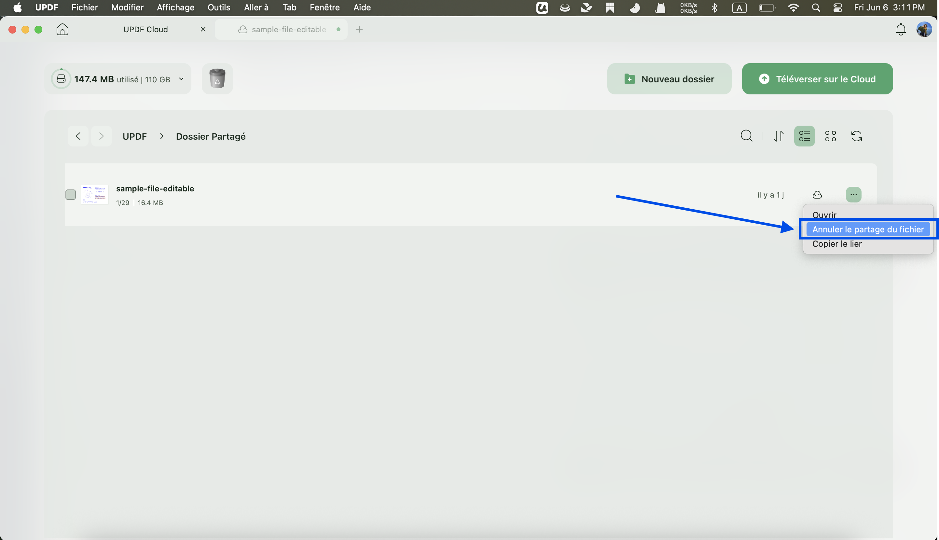Add a new tab with plus icon

tap(359, 29)
